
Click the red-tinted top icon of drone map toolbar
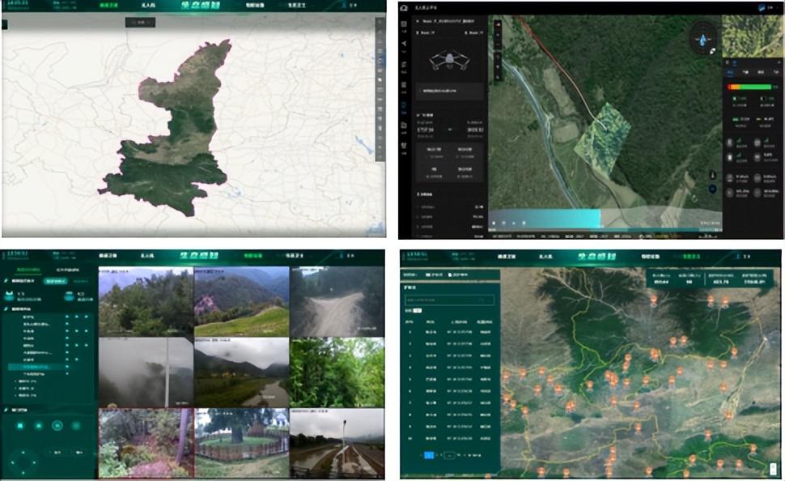click(499, 24)
